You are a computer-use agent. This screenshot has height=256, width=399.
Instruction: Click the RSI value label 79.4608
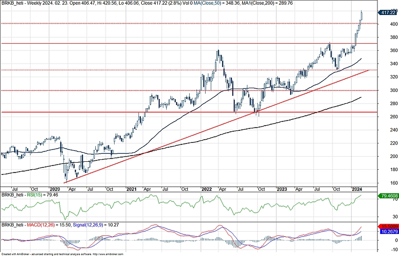pos(388,196)
